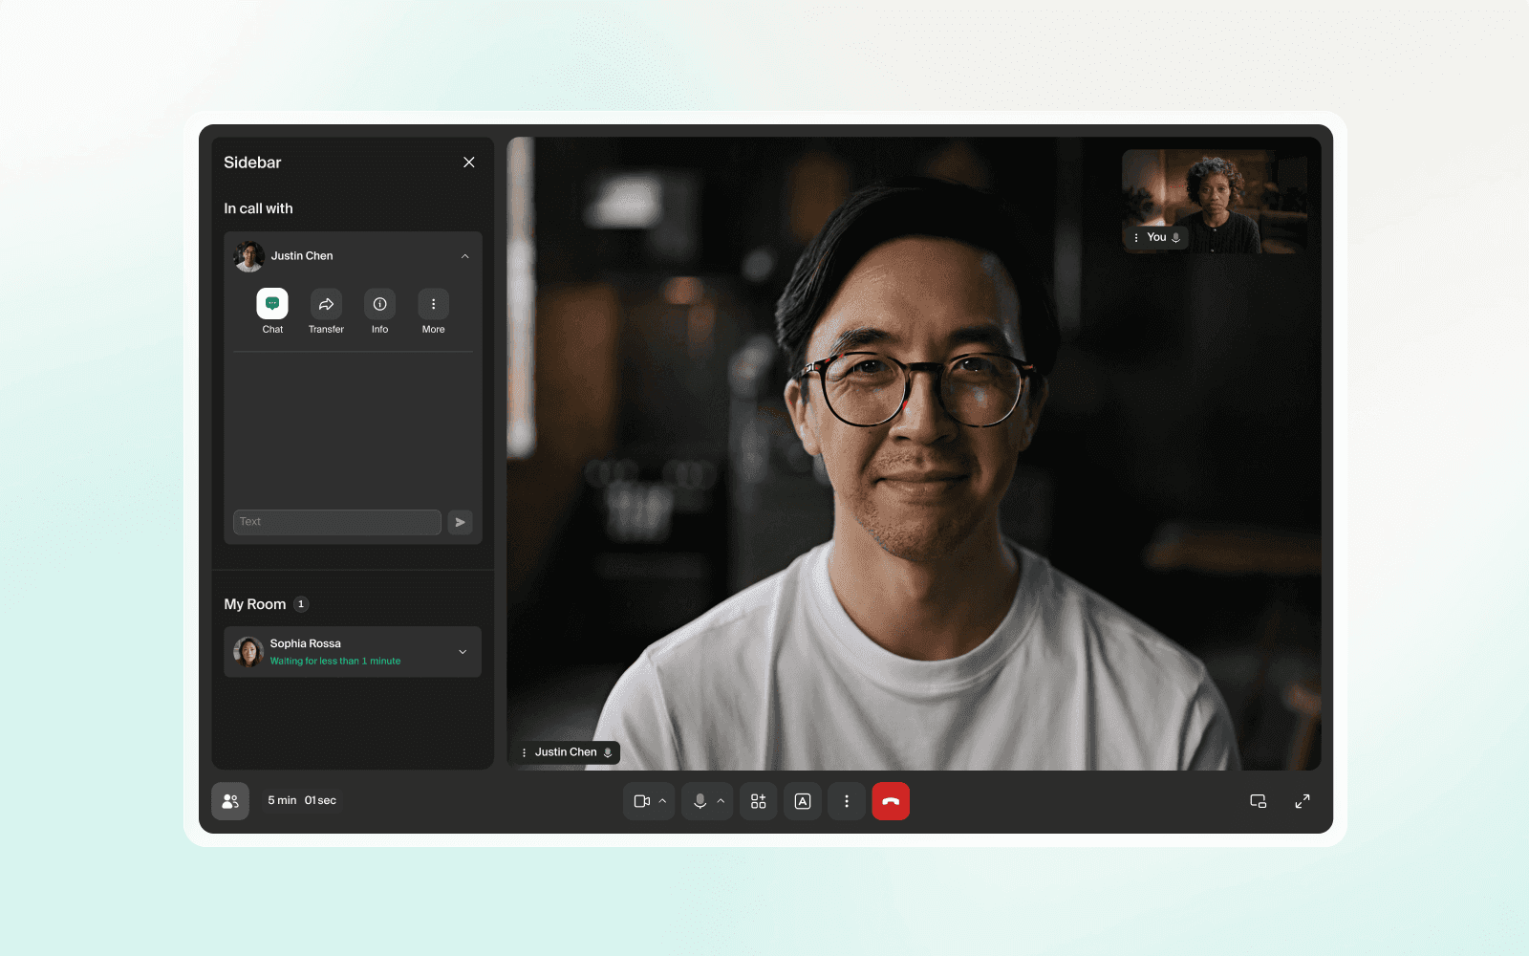Send the chat message with the arrow button
The image size is (1529, 956).
pyautogui.click(x=460, y=522)
